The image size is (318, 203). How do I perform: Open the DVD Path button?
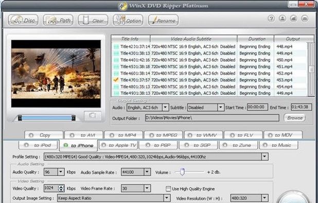[58, 20]
